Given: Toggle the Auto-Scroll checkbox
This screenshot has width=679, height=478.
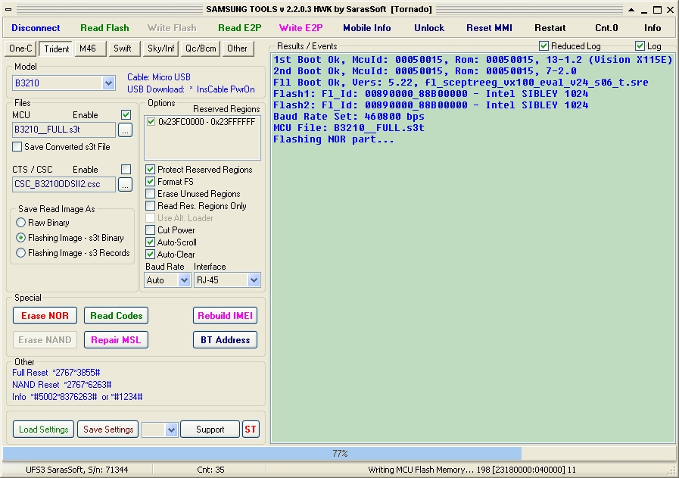Looking at the screenshot, I should pyautogui.click(x=150, y=242).
